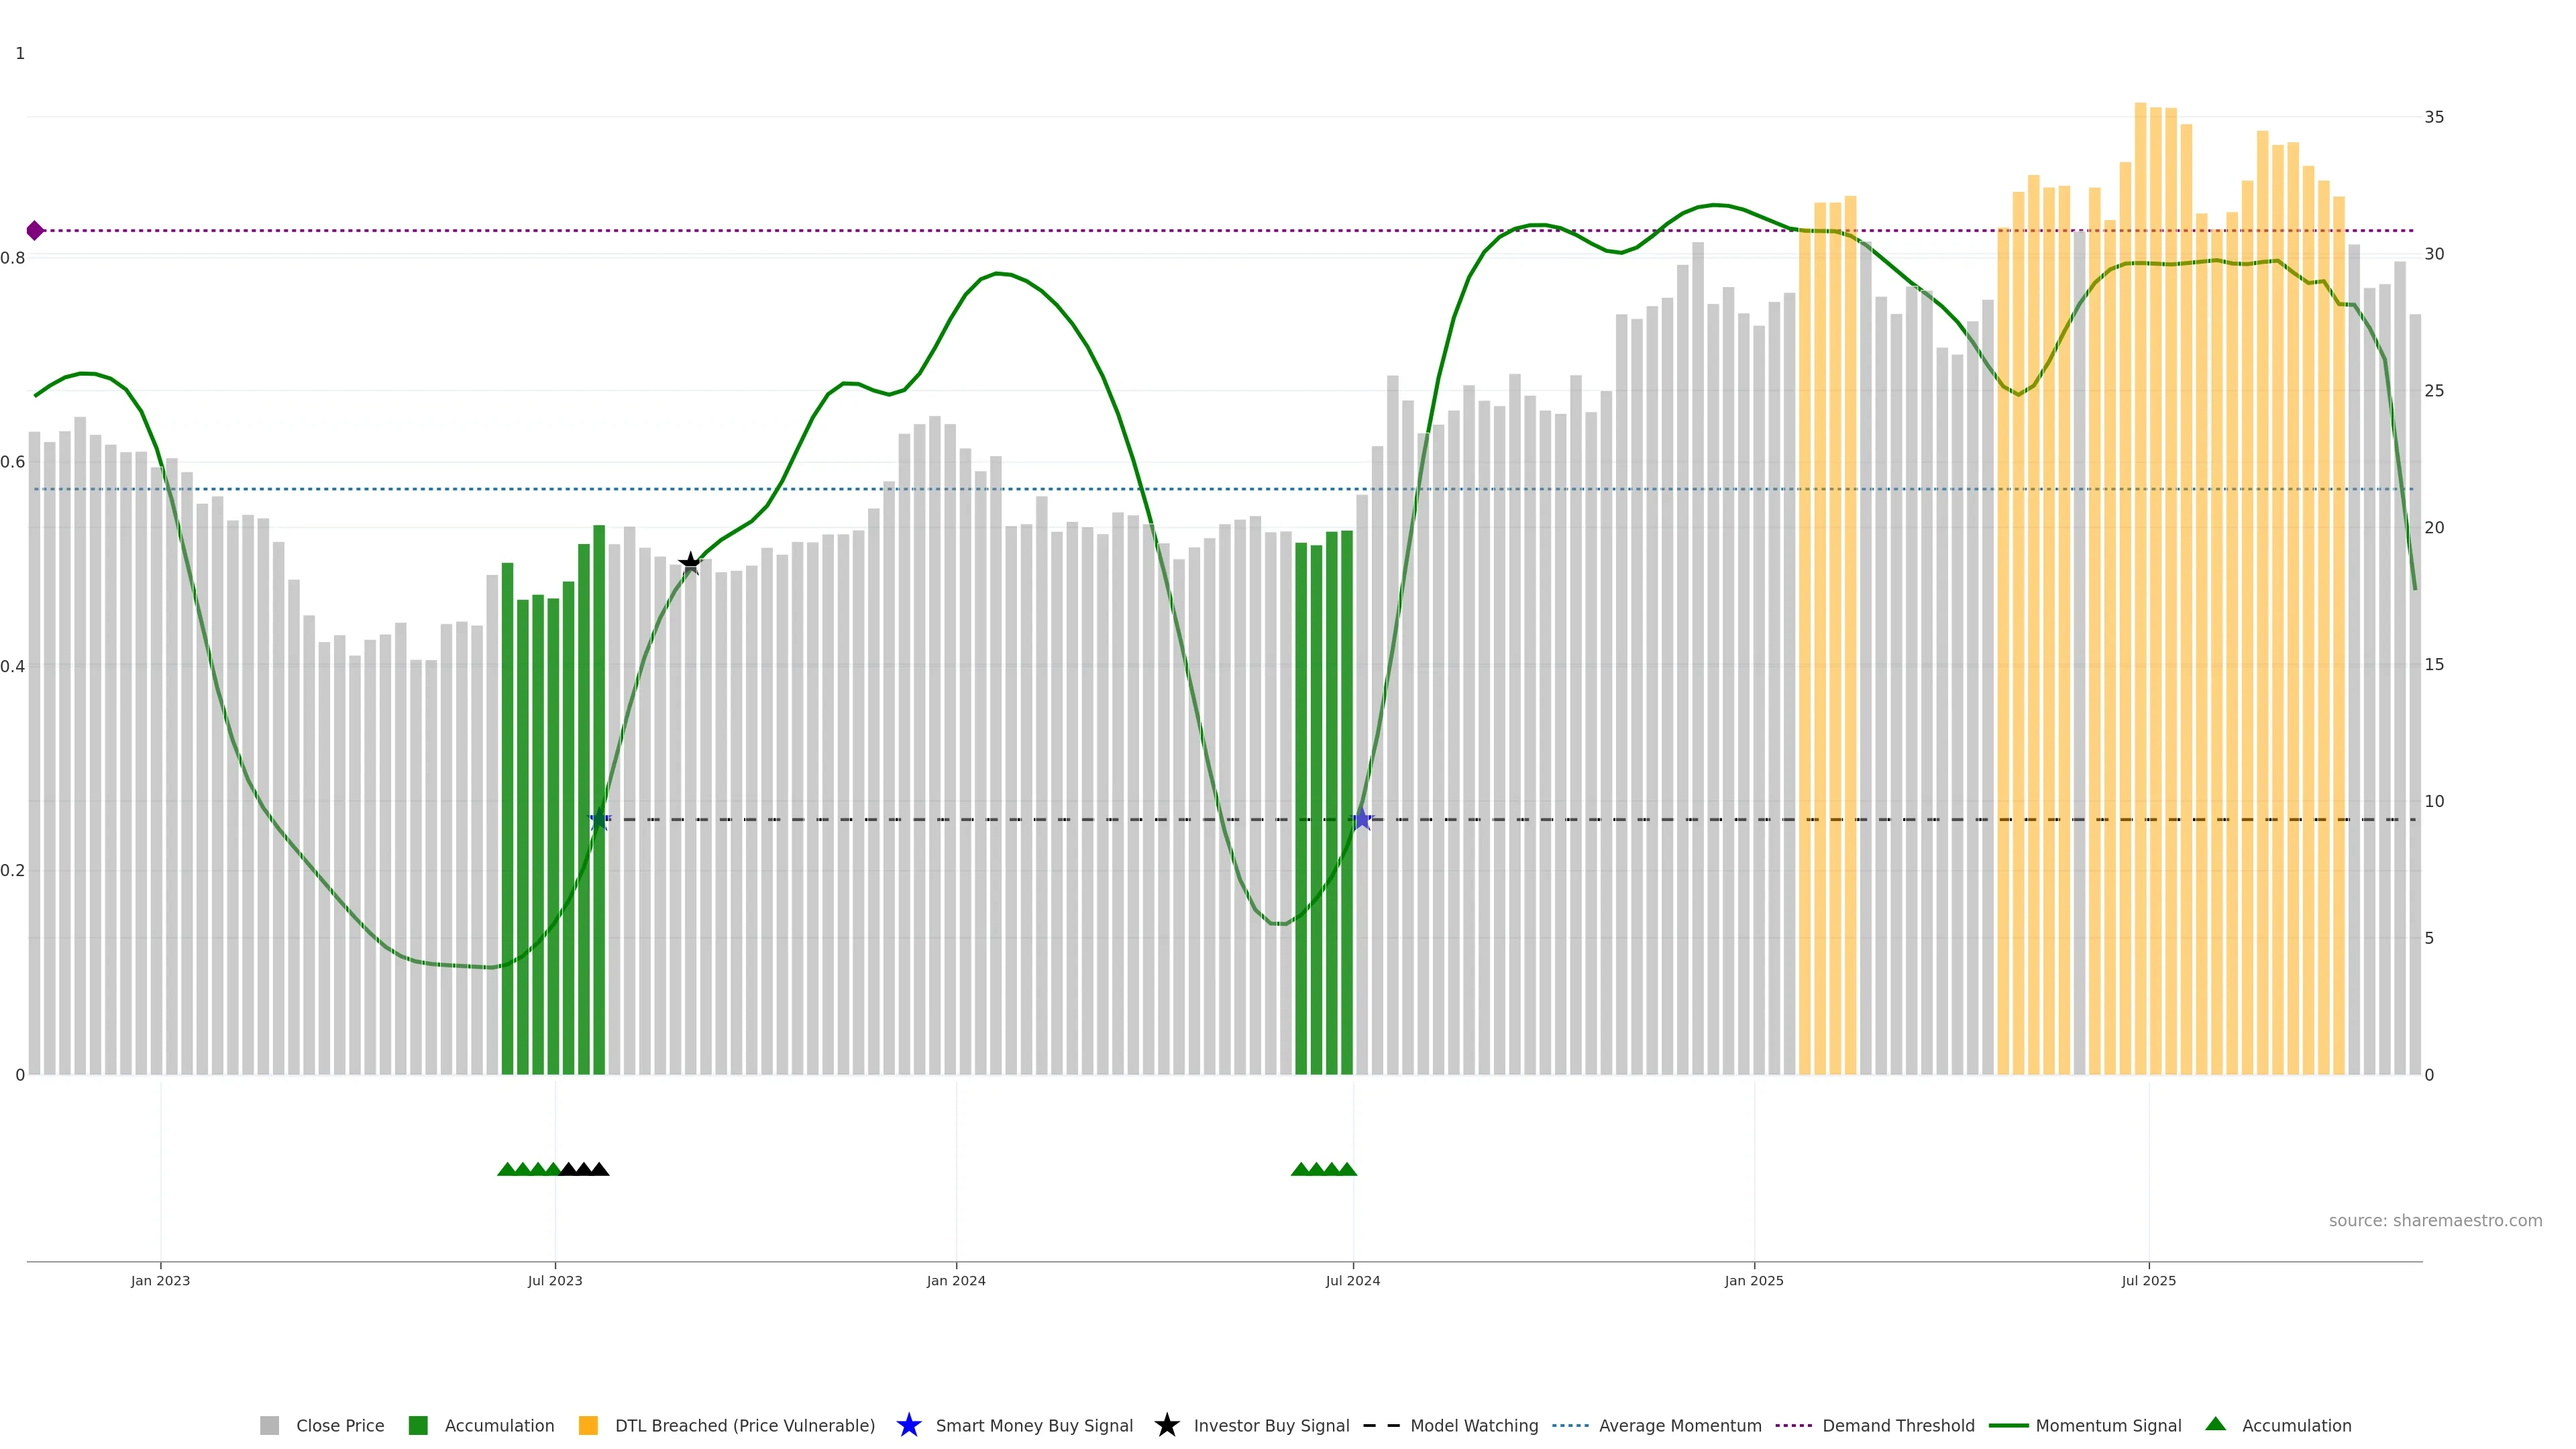Click the green Accumulation square swatch in legend

(418, 1426)
